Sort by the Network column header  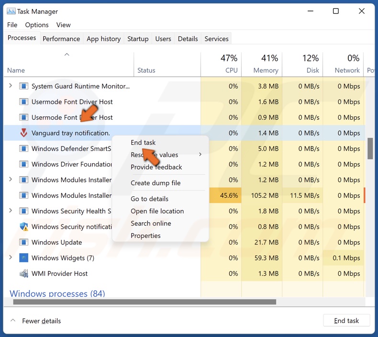click(x=343, y=64)
